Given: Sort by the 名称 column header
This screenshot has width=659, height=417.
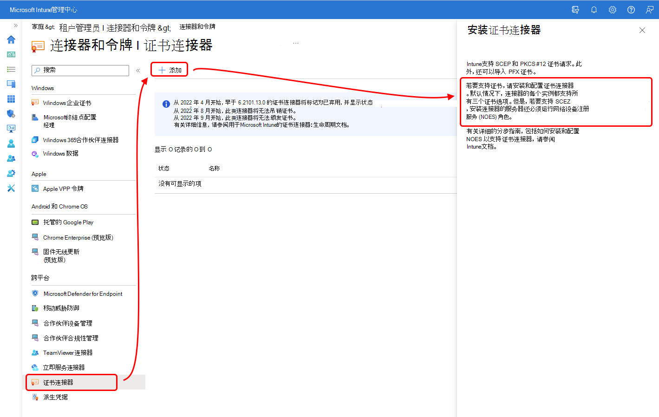Looking at the screenshot, I should pos(214,169).
